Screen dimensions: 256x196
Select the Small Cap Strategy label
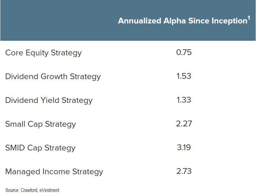[40, 124]
